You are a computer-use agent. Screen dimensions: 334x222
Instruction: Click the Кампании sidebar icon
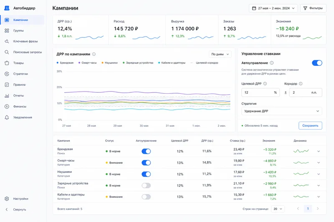(x=7, y=20)
